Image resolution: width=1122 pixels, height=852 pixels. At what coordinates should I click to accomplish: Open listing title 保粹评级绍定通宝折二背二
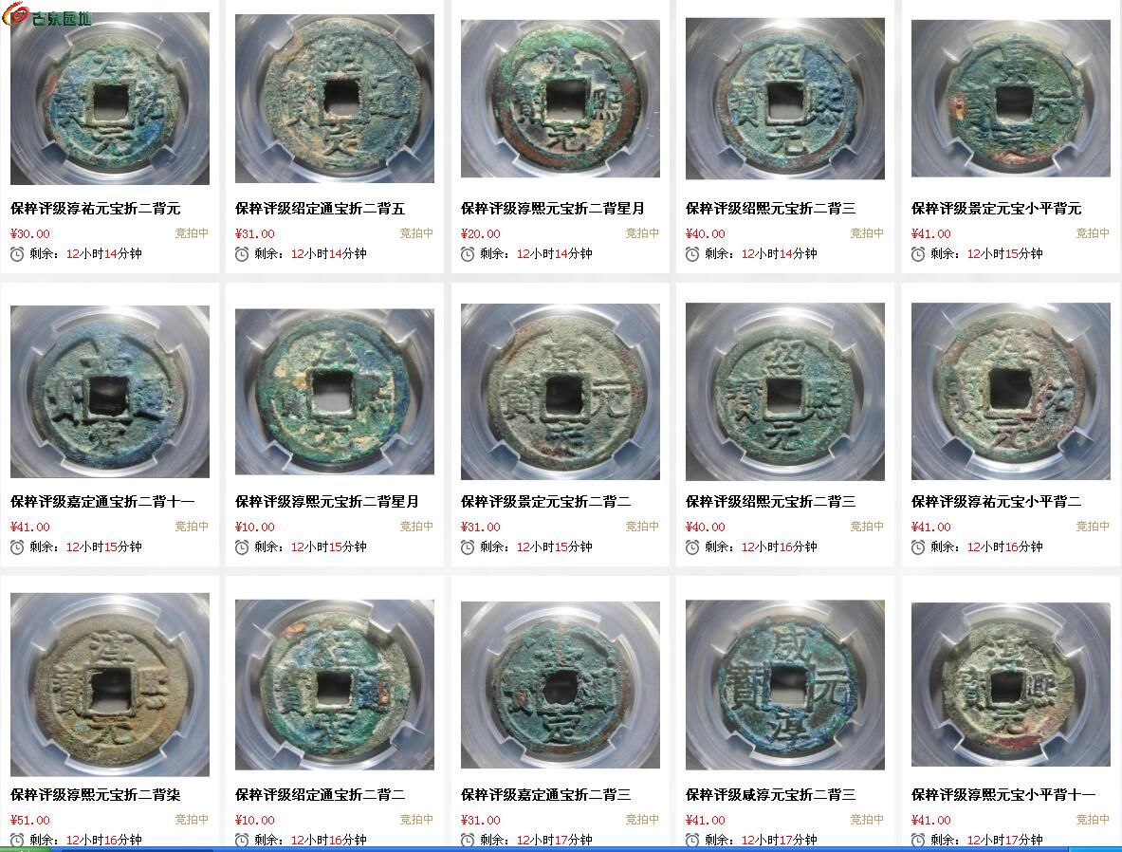(x=320, y=795)
